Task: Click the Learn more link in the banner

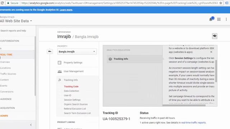Action: [x=66, y=10]
